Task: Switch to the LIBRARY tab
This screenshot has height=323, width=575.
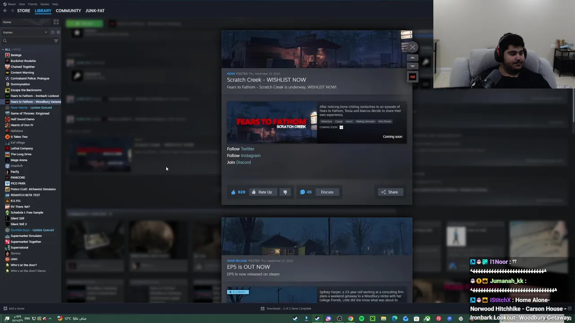Action: pos(43,11)
